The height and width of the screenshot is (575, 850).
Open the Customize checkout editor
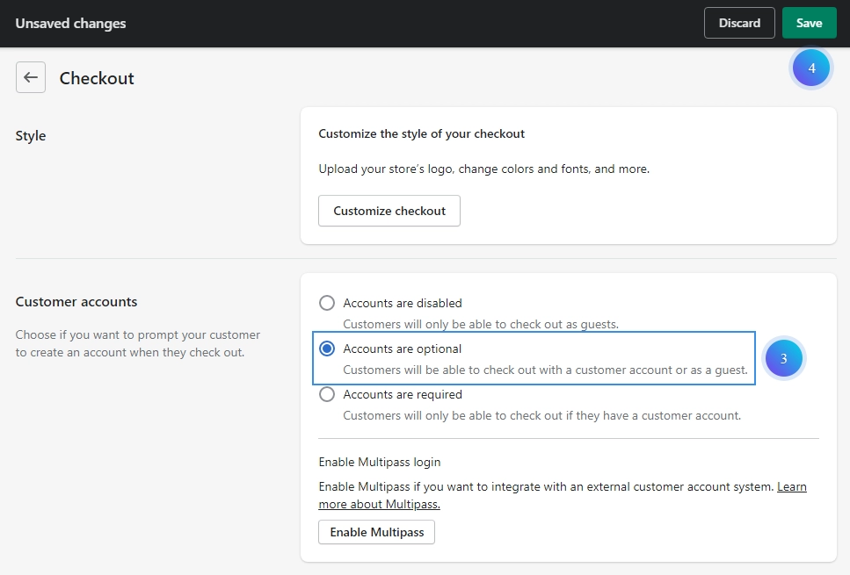[x=389, y=211]
